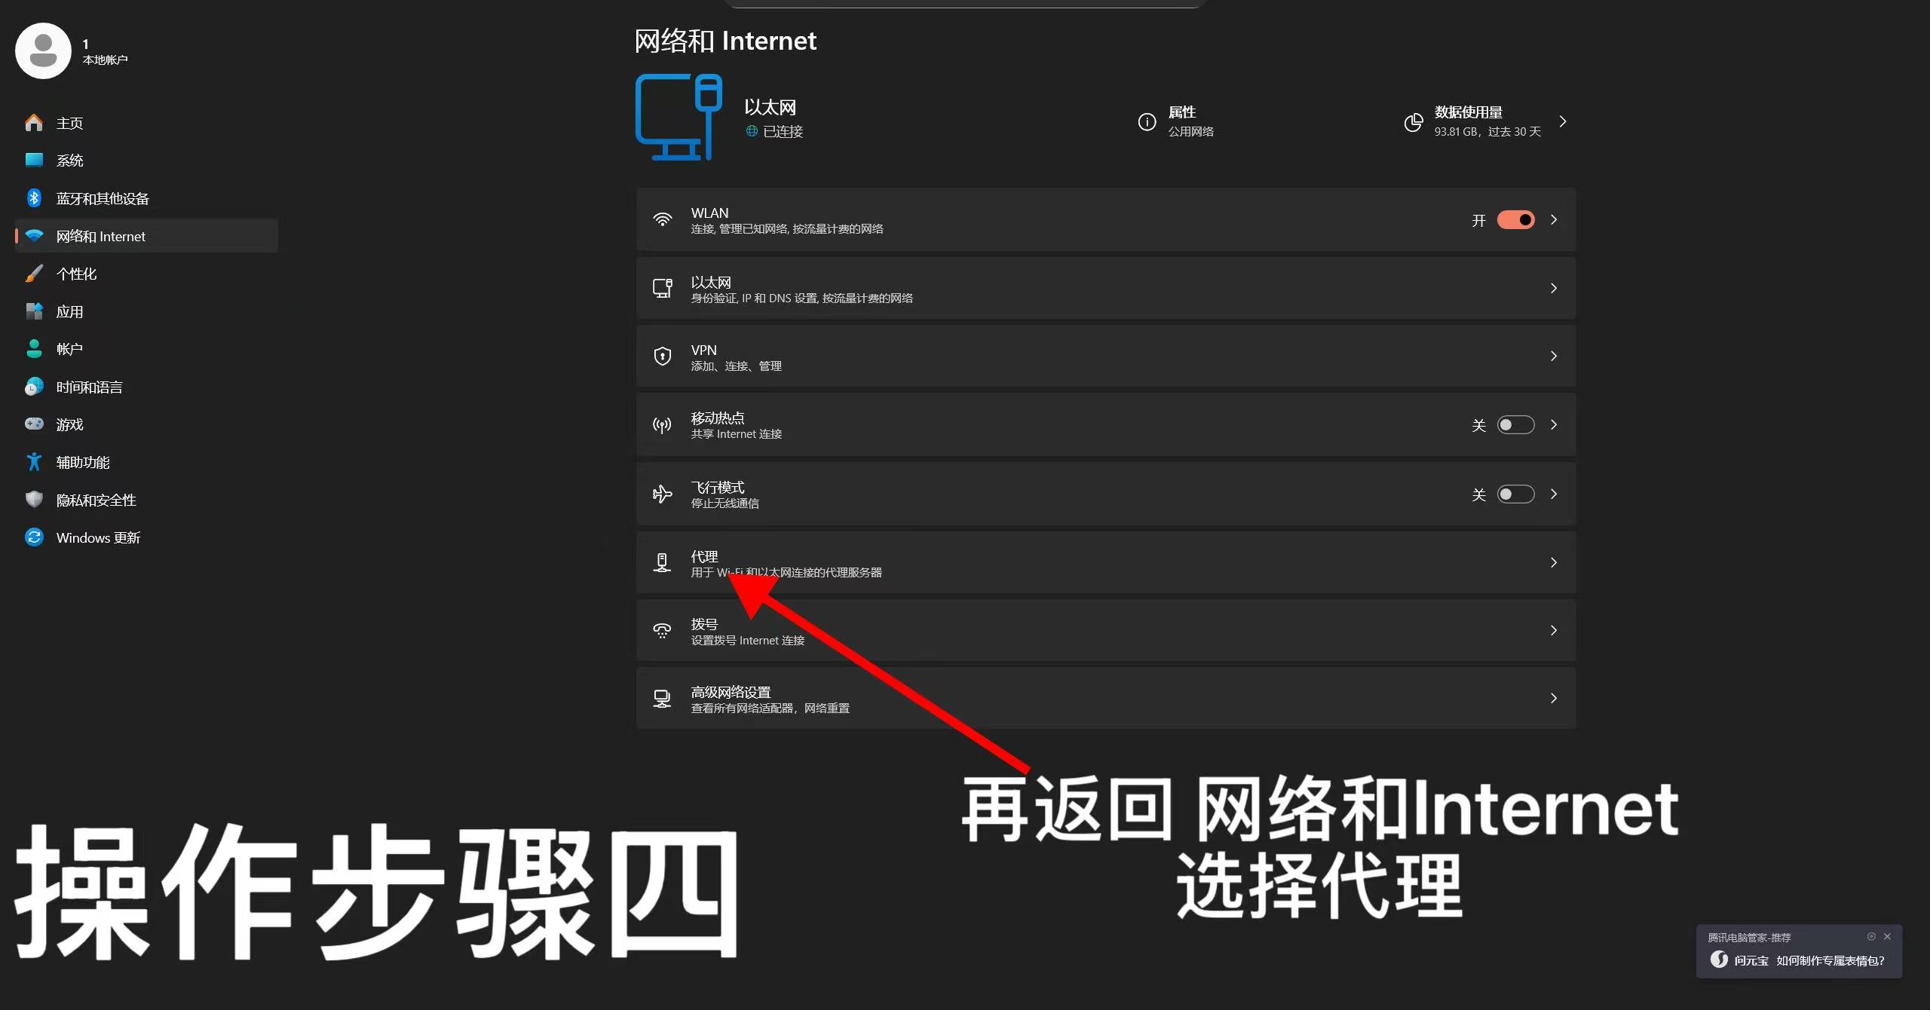This screenshot has width=1930, height=1010.
Task: Select the 游戏 sidebar icon
Action: pyautogui.click(x=34, y=424)
